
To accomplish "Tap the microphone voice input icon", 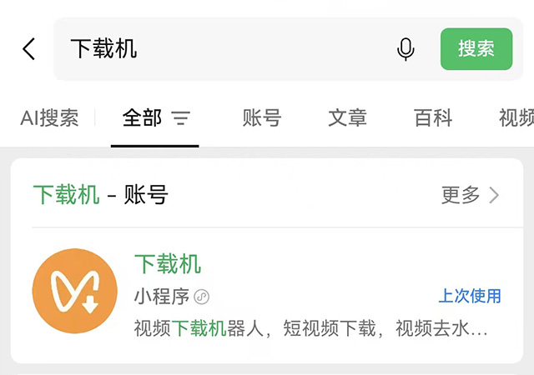I will (406, 49).
